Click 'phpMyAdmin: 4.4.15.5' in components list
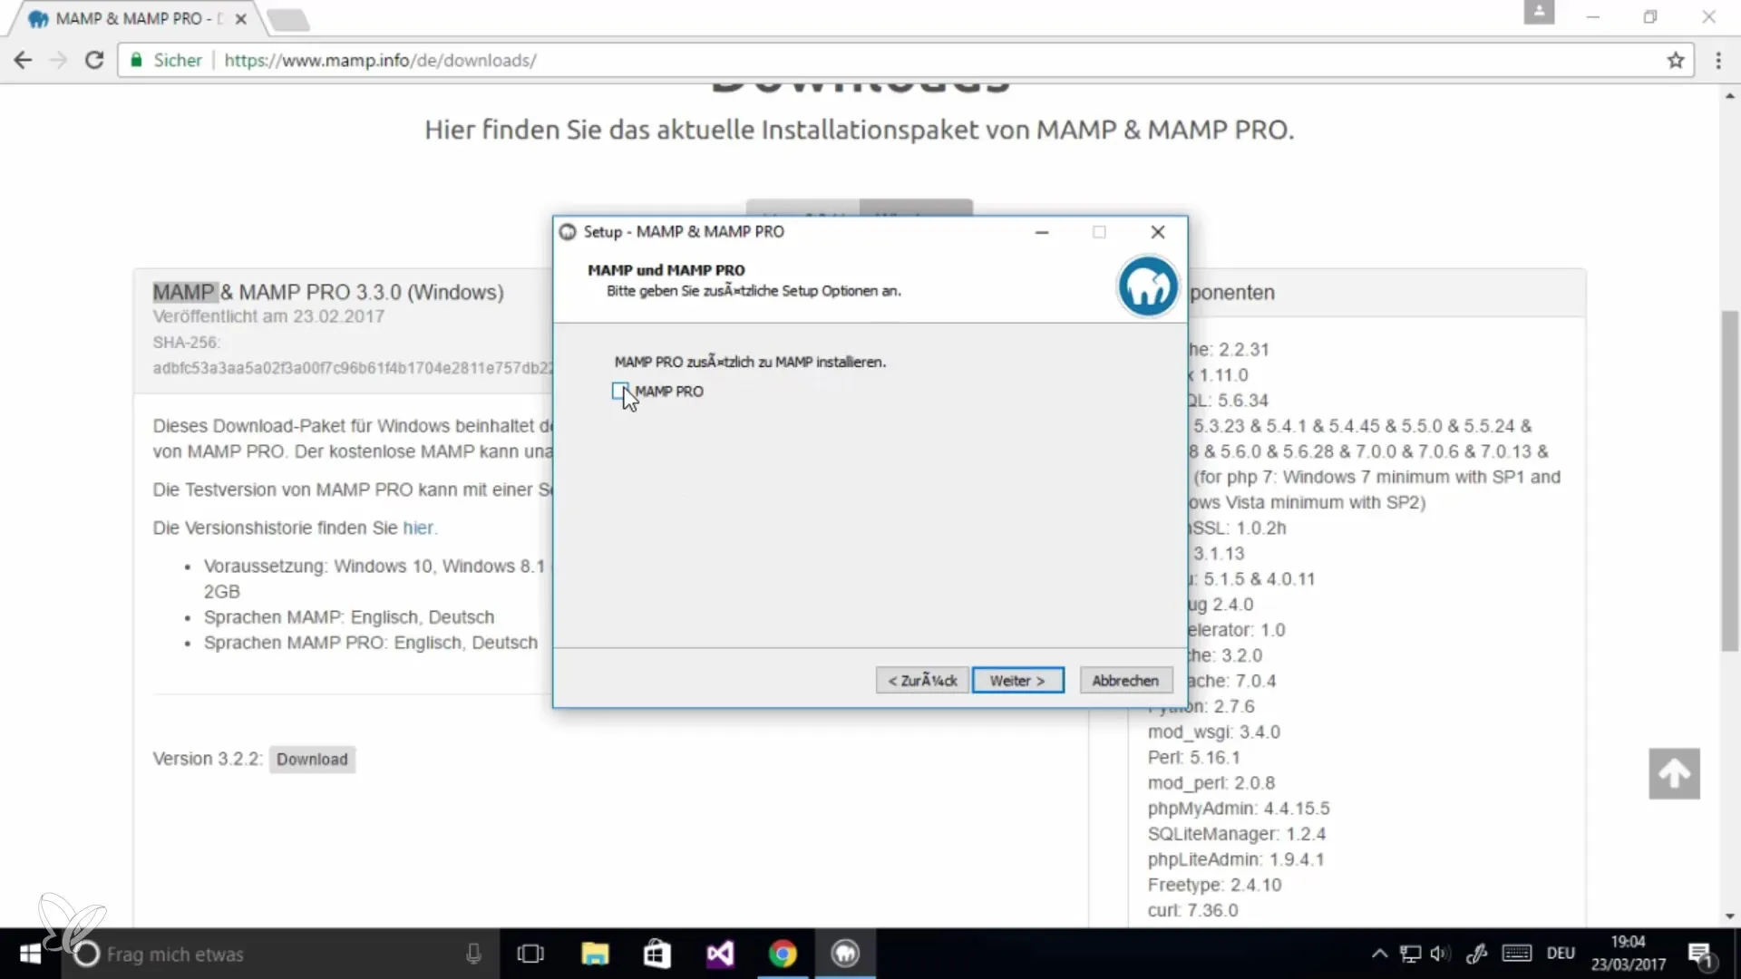Screen dimensions: 1741x979 [x=1239, y=809]
